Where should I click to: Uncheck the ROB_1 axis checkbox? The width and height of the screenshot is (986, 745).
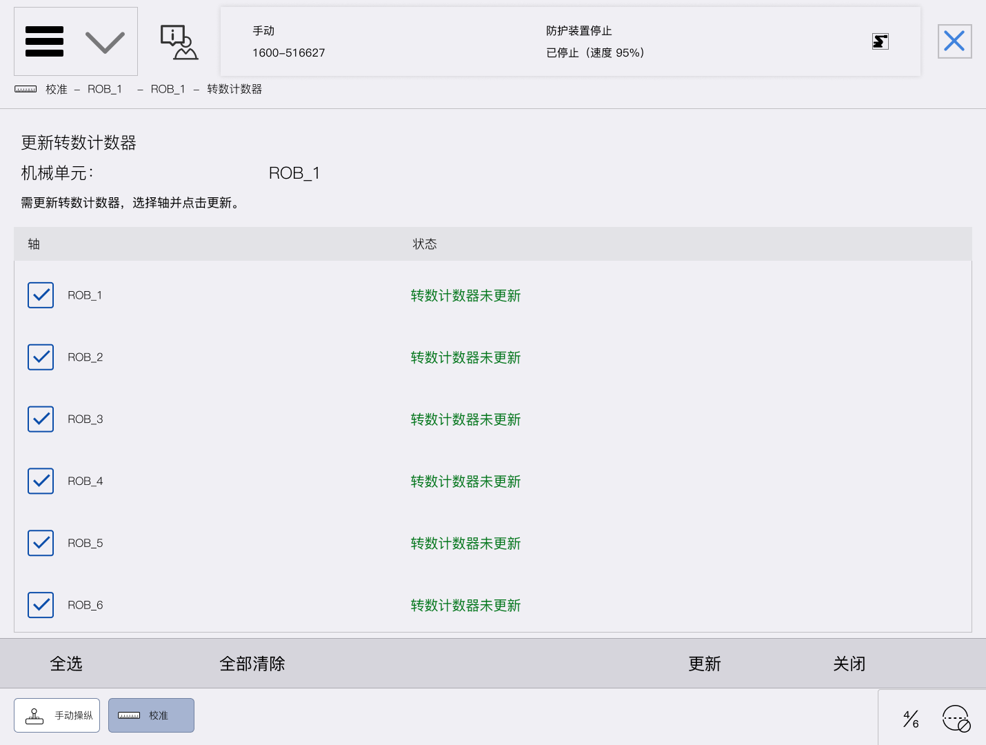tap(41, 295)
